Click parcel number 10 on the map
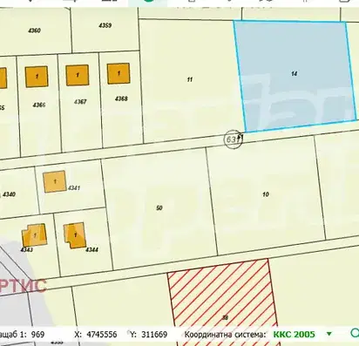Screen dimensions: 359x346 click(266, 194)
